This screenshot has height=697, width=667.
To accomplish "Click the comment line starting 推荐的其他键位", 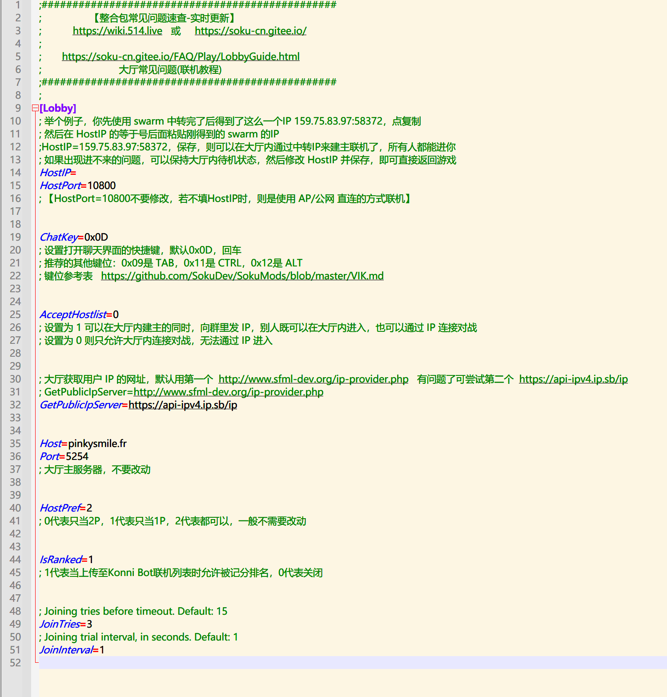I will [171, 263].
